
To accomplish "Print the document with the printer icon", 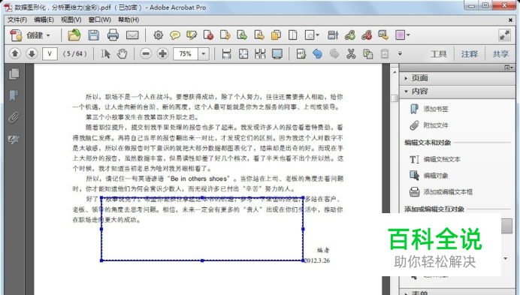I will coord(113,35).
